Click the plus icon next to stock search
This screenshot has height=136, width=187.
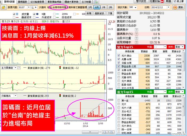[36, 7]
